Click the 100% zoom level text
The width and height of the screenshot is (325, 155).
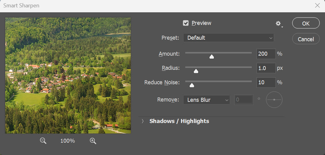click(x=68, y=141)
